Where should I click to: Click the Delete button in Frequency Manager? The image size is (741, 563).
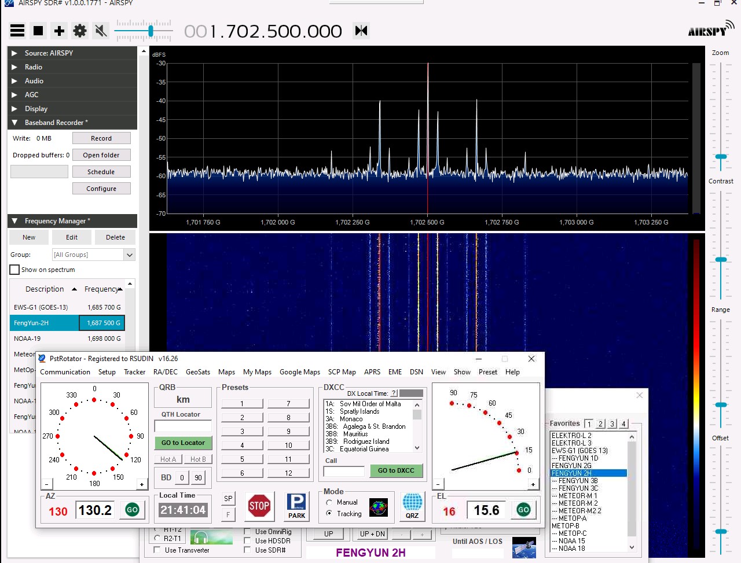[115, 237]
